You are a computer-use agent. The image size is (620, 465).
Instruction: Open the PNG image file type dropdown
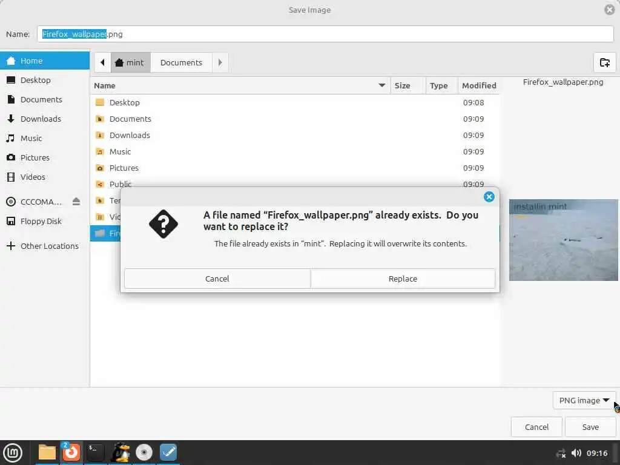(x=584, y=401)
